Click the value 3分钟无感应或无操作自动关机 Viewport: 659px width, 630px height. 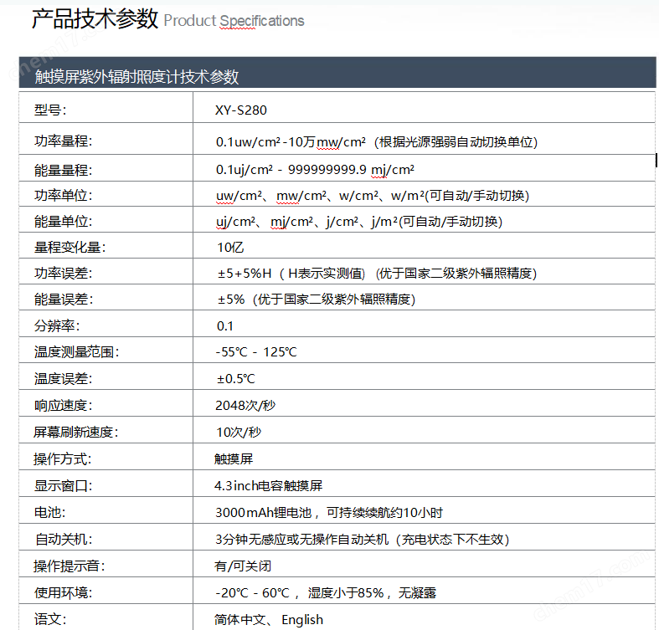[x=301, y=540]
